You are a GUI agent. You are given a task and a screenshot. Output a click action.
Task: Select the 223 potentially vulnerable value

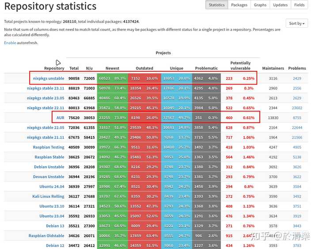[x=229, y=78]
